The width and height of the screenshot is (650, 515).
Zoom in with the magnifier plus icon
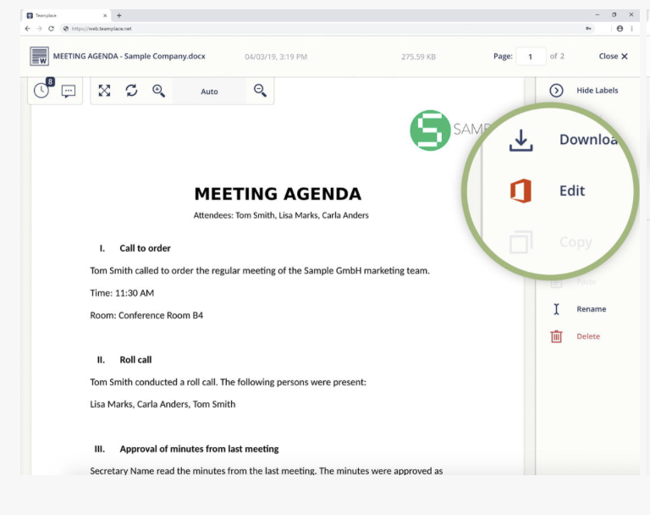[158, 91]
